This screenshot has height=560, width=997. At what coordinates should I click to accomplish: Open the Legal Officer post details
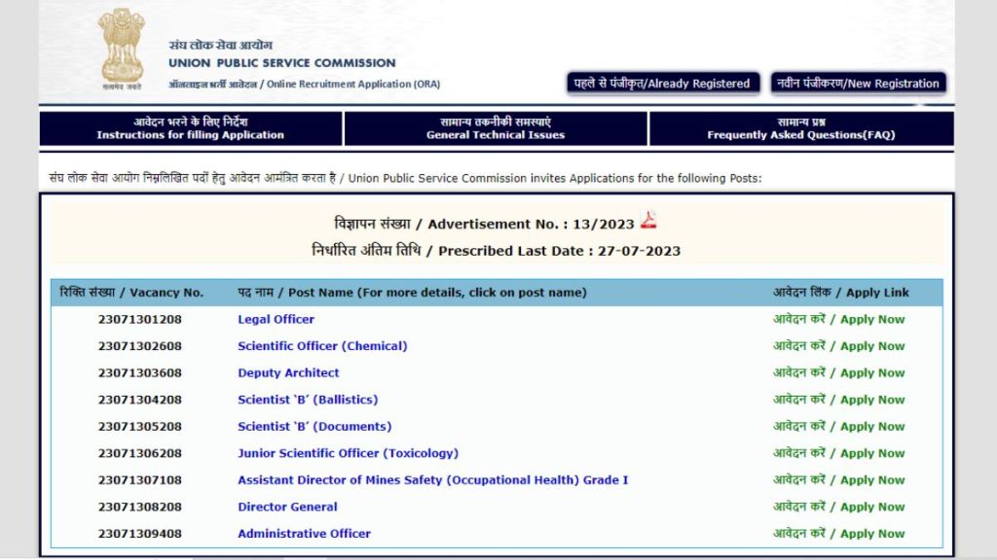(276, 319)
